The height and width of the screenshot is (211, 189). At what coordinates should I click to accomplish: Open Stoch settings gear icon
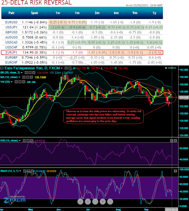point(28,171)
